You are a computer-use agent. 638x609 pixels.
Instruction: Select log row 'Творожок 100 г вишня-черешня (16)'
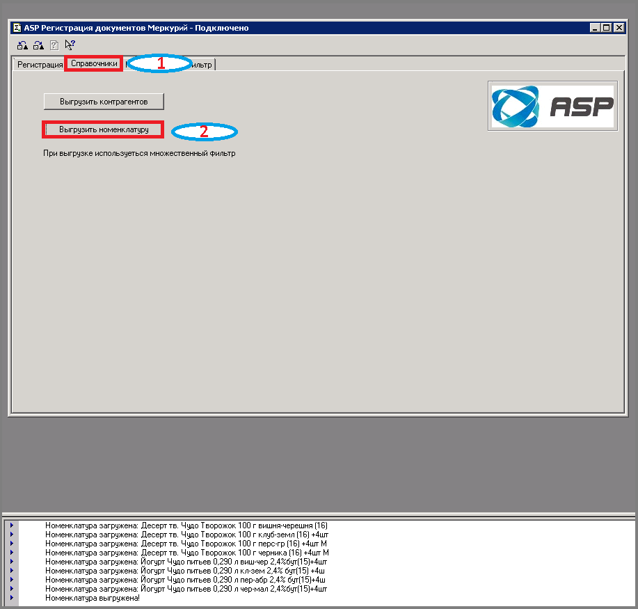tap(186, 525)
